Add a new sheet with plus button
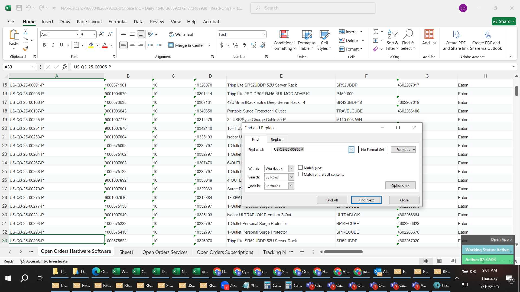 coord(302,252)
